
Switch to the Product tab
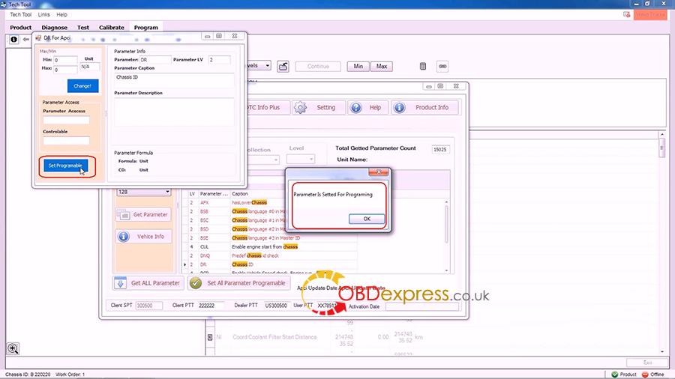pos(21,28)
